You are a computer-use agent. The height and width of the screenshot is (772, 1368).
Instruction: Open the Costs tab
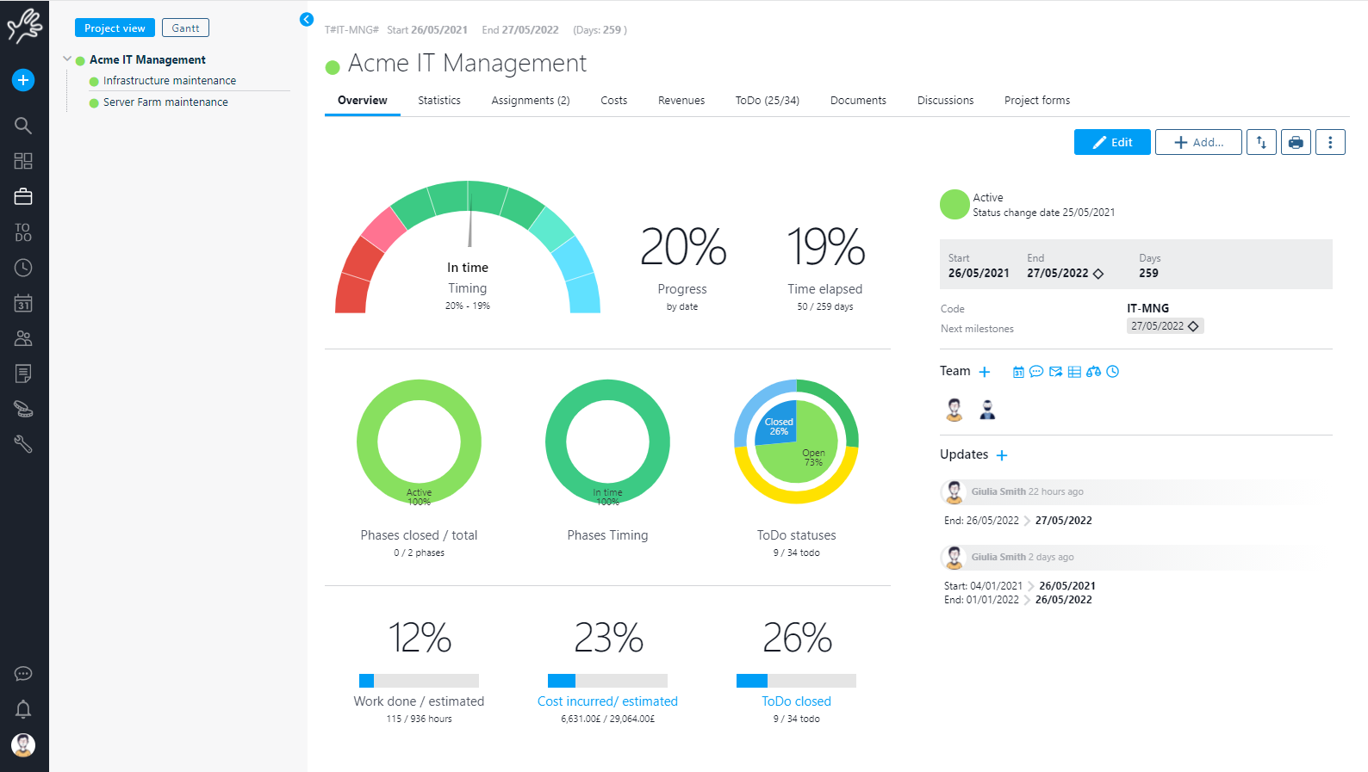pyautogui.click(x=613, y=101)
